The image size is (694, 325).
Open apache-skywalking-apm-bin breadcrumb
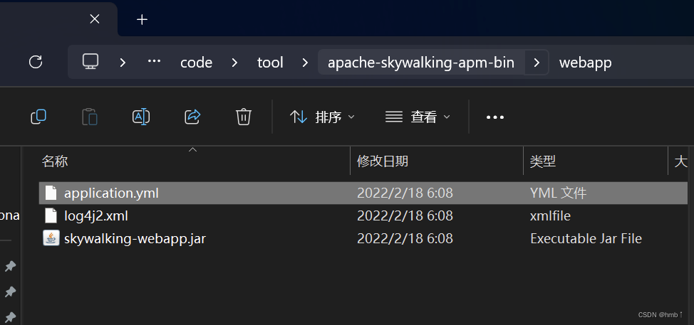click(421, 63)
